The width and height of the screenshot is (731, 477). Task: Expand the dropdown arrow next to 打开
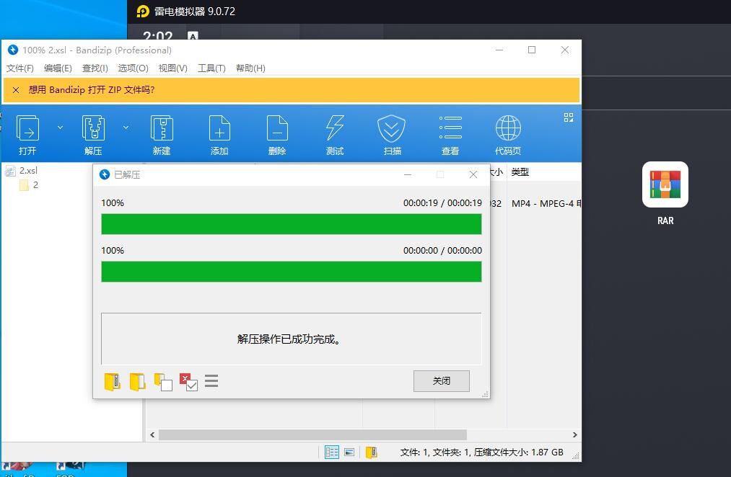coord(60,128)
